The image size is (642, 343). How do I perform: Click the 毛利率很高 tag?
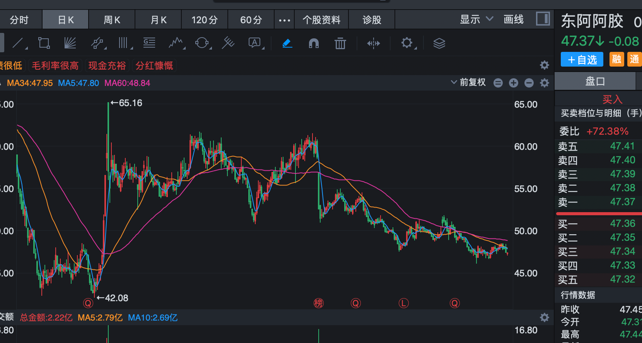(x=55, y=66)
